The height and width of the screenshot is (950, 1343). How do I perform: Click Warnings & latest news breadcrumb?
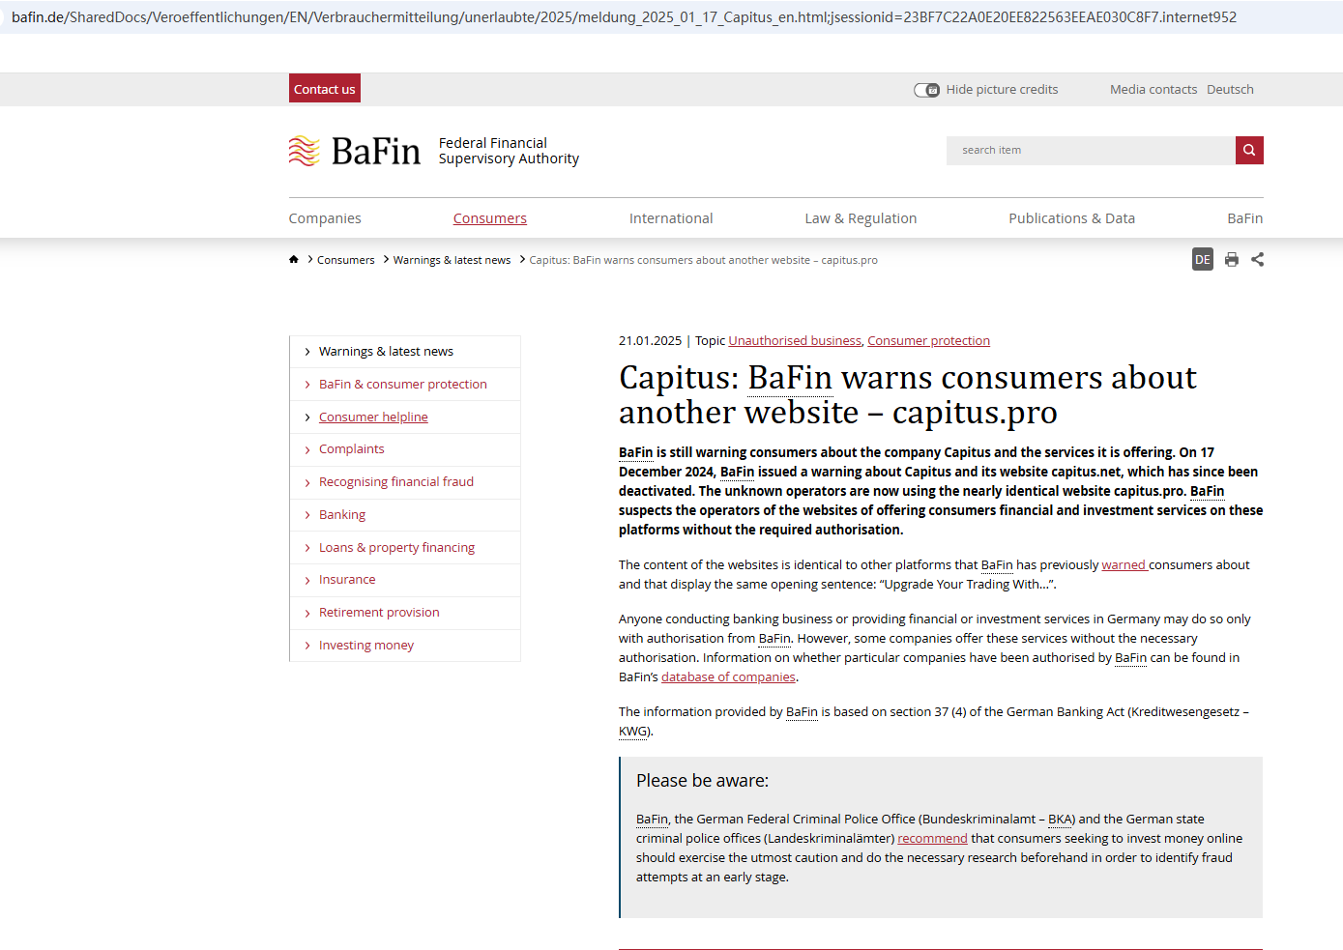tap(452, 260)
